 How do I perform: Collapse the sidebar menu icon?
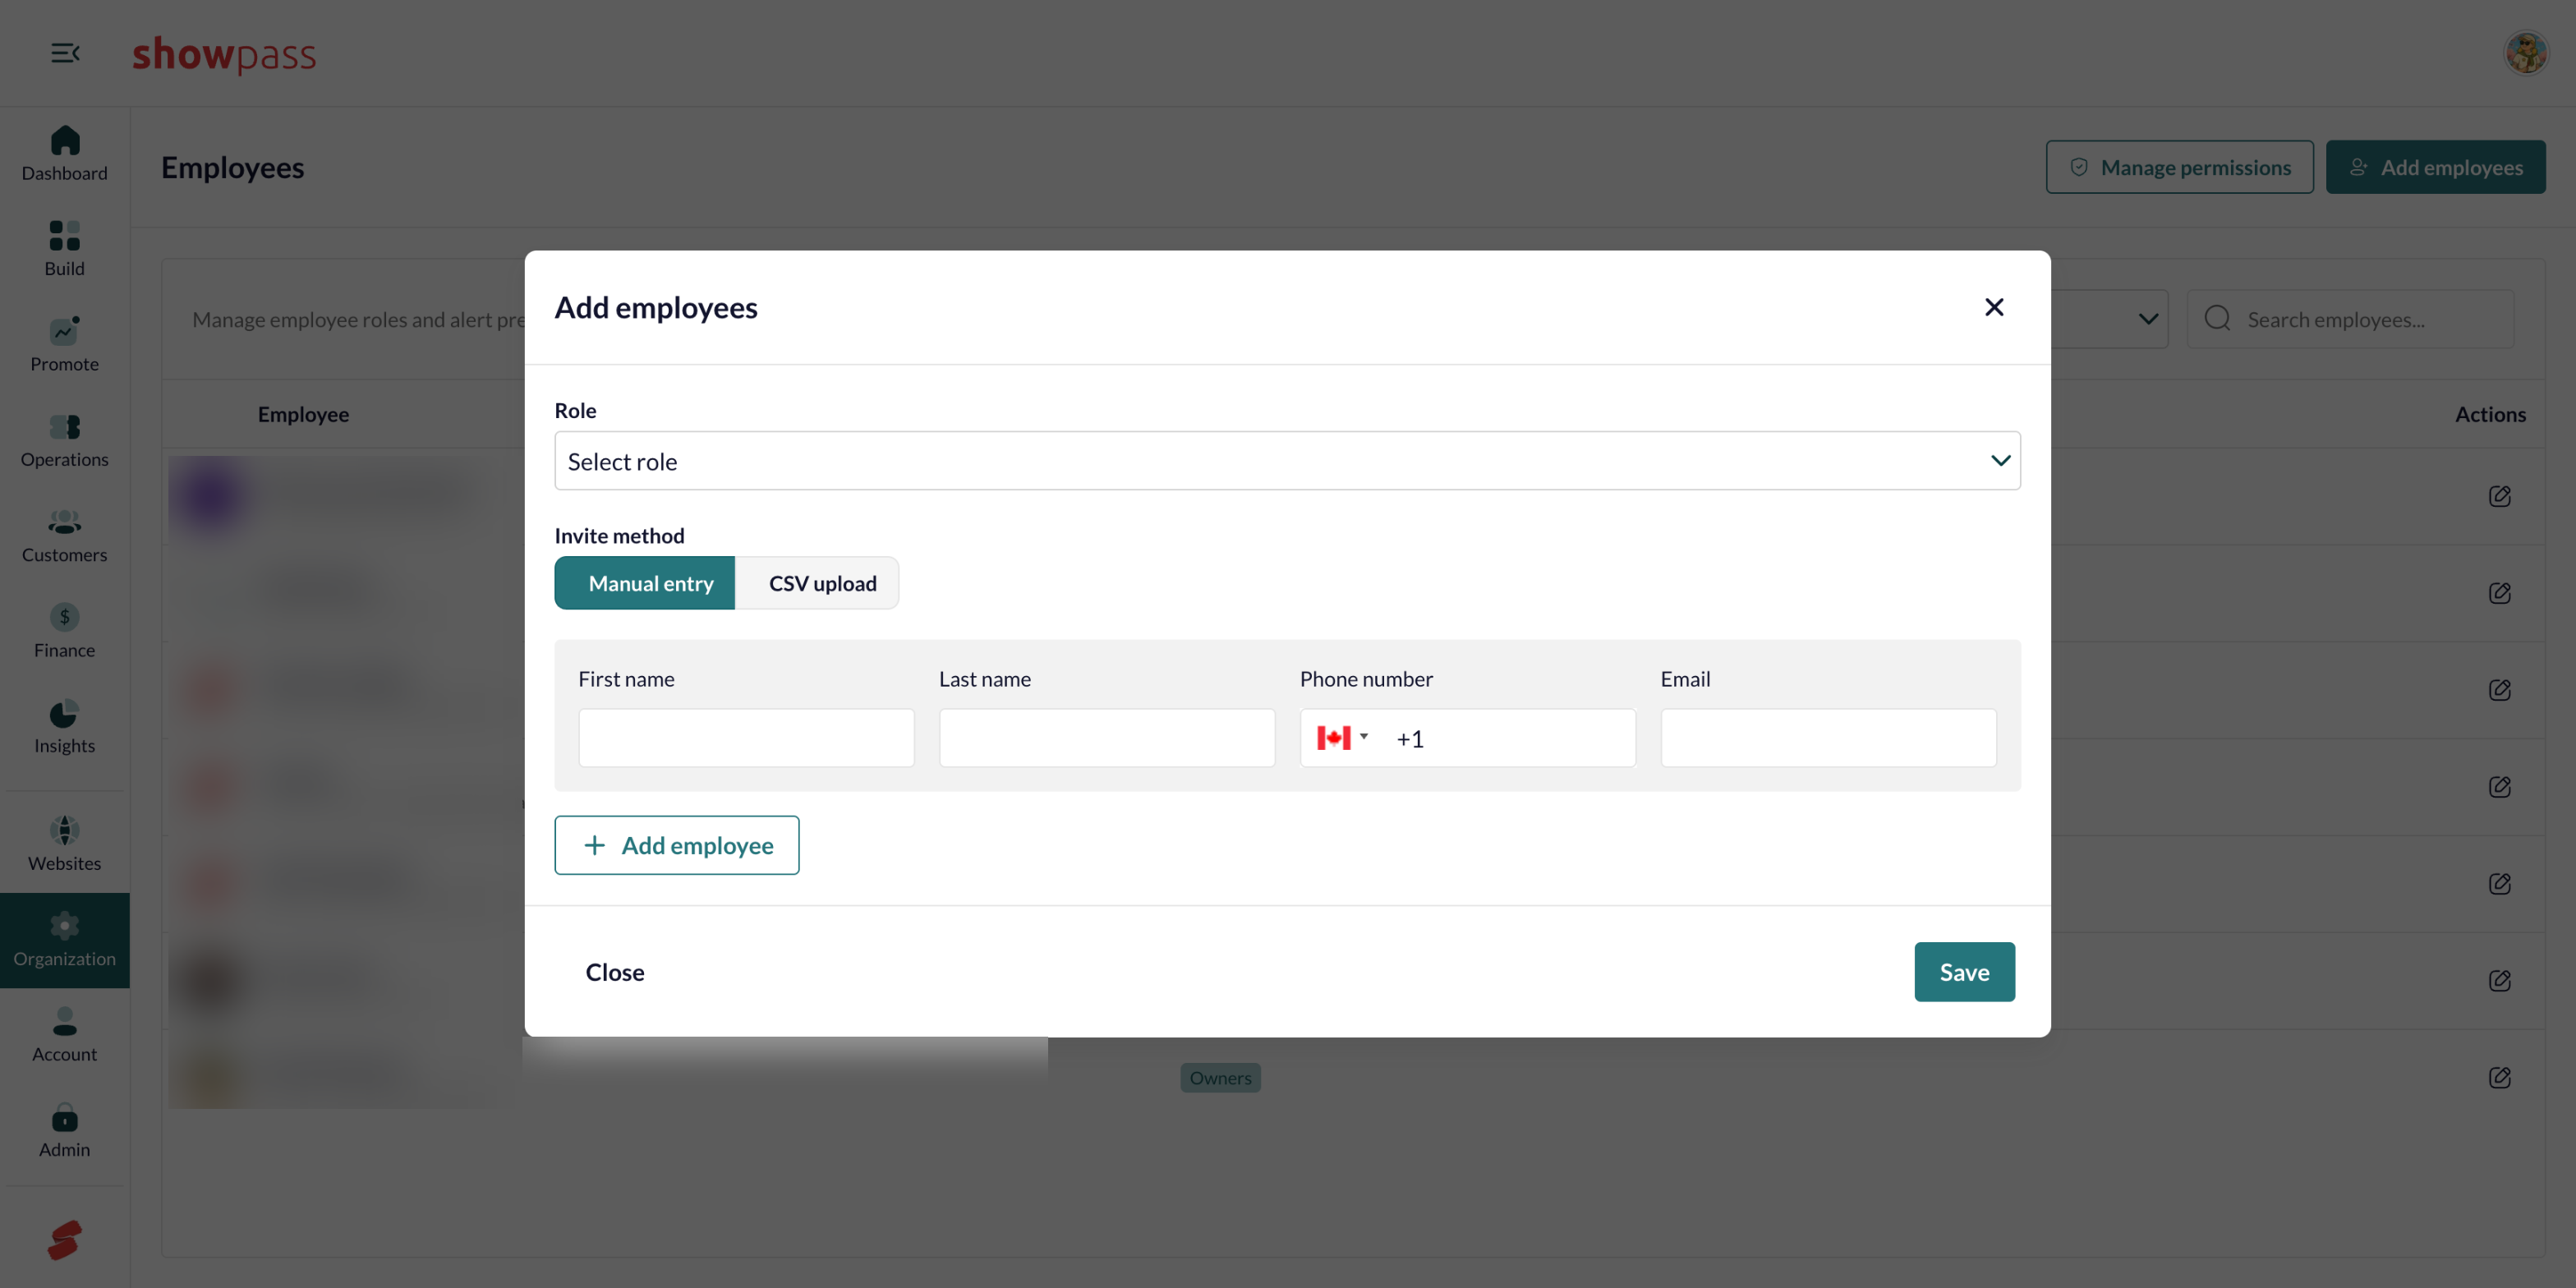tap(65, 52)
